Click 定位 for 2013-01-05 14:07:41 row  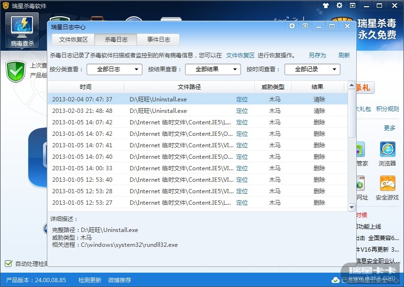(241, 145)
